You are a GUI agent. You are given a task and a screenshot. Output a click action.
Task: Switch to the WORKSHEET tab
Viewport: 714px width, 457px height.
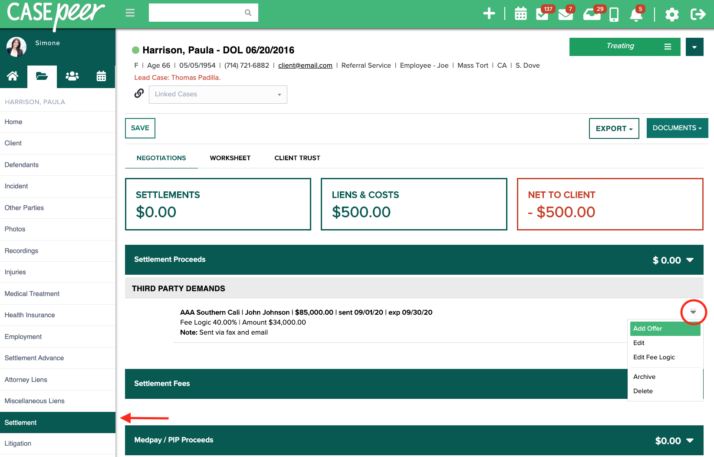230,158
